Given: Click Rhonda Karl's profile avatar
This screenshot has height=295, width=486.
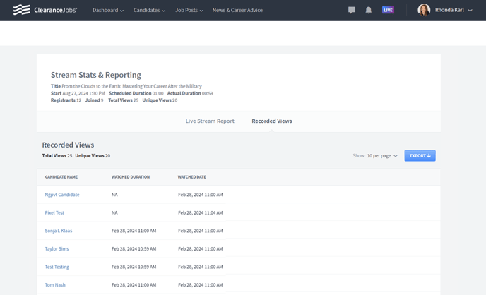Looking at the screenshot, I should (x=424, y=10).
